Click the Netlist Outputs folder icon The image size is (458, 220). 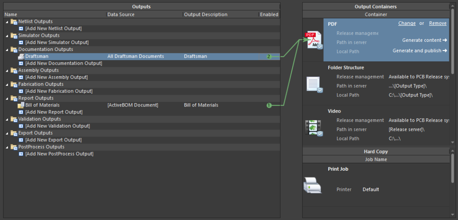point(14,22)
